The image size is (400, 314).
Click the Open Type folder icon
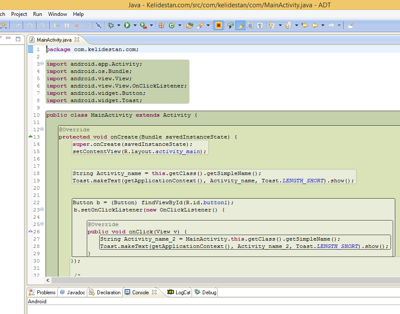coord(189,25)
